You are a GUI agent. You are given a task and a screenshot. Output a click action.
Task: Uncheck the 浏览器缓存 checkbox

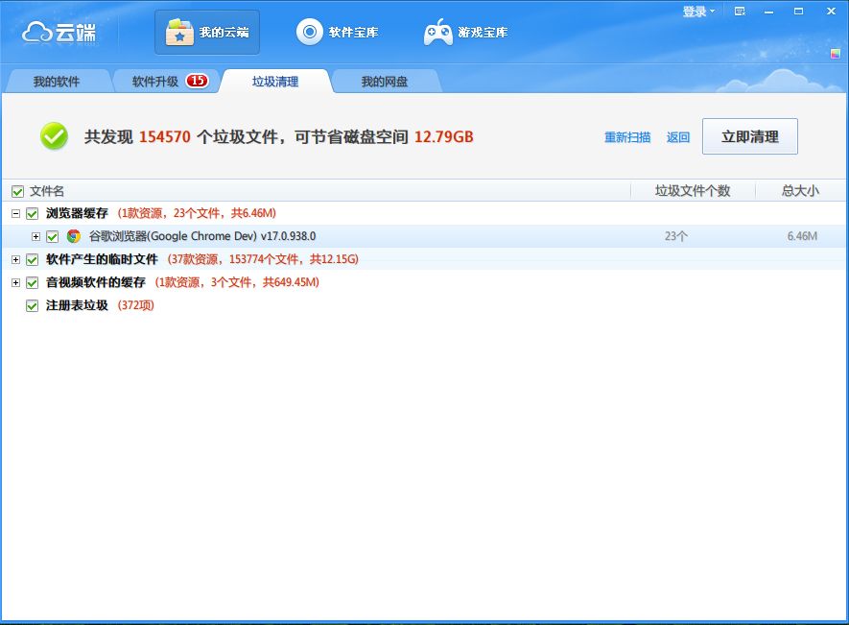[x=32, y=213]
